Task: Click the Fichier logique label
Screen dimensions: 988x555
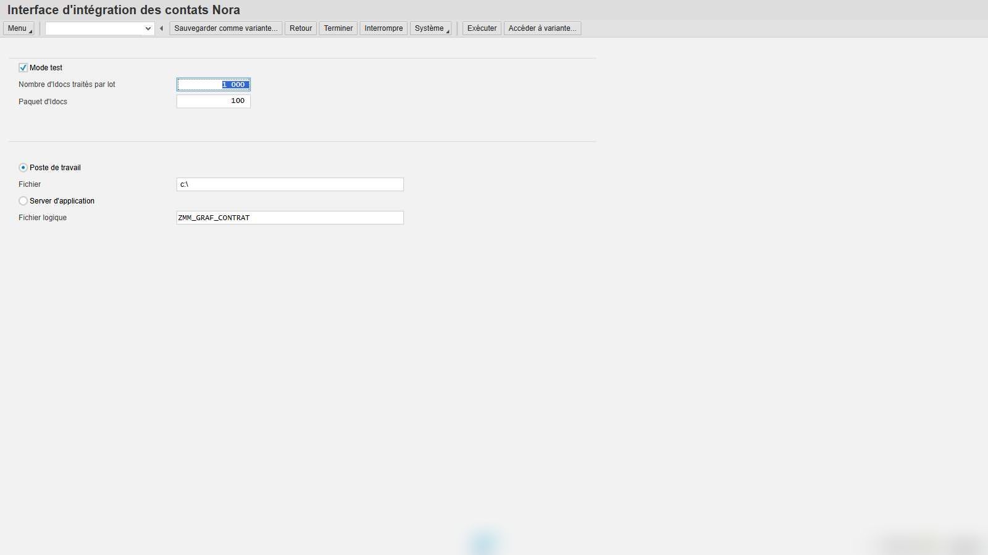Action: 43,218
